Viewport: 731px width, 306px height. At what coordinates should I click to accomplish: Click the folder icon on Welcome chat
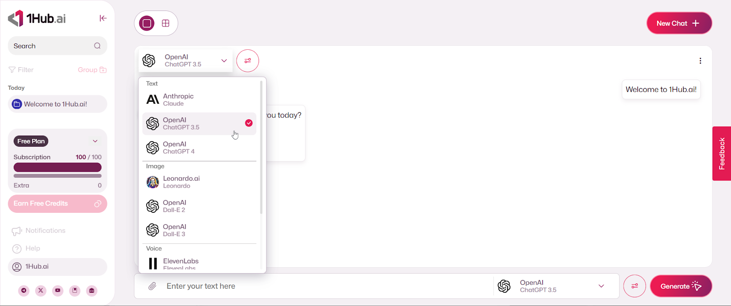(x=17, y=104)
